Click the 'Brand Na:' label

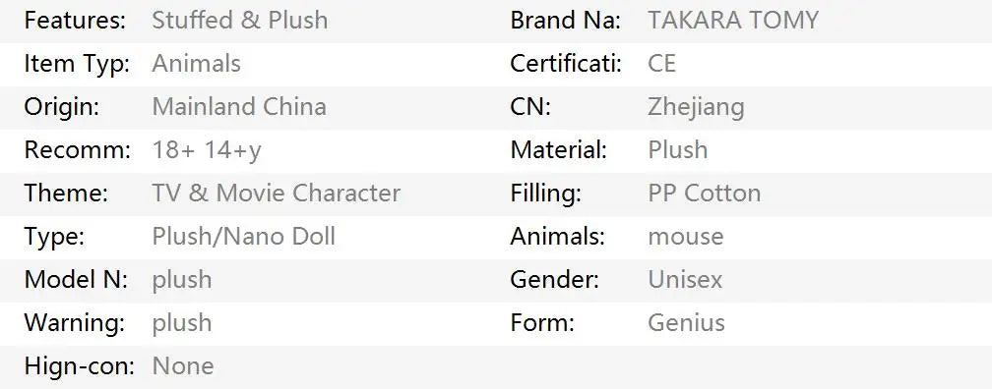(566, 21)
